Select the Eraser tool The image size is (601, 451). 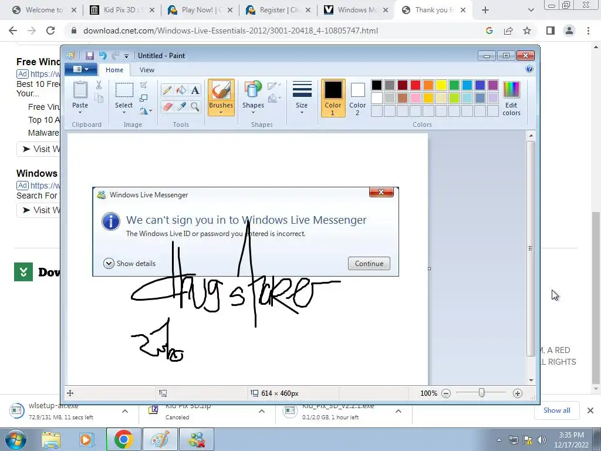167,106
